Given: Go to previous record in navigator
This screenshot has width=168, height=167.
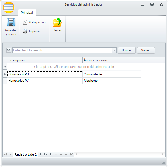Looking at the screenshot, I should pyautogui.click(x=10, y=154).
